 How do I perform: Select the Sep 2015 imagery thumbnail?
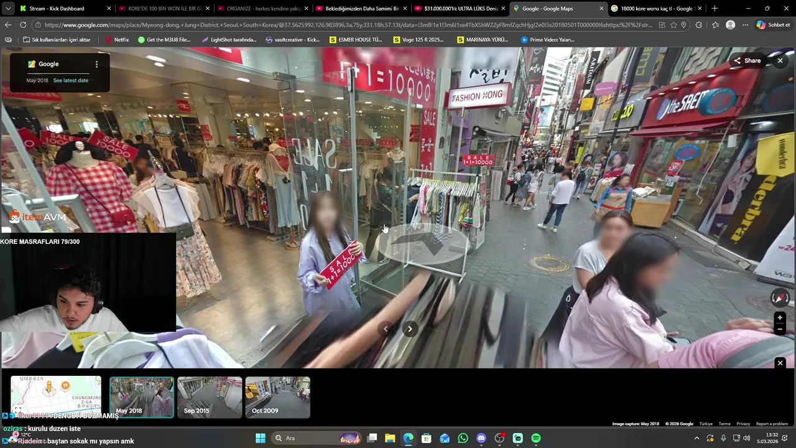point(210,397)
